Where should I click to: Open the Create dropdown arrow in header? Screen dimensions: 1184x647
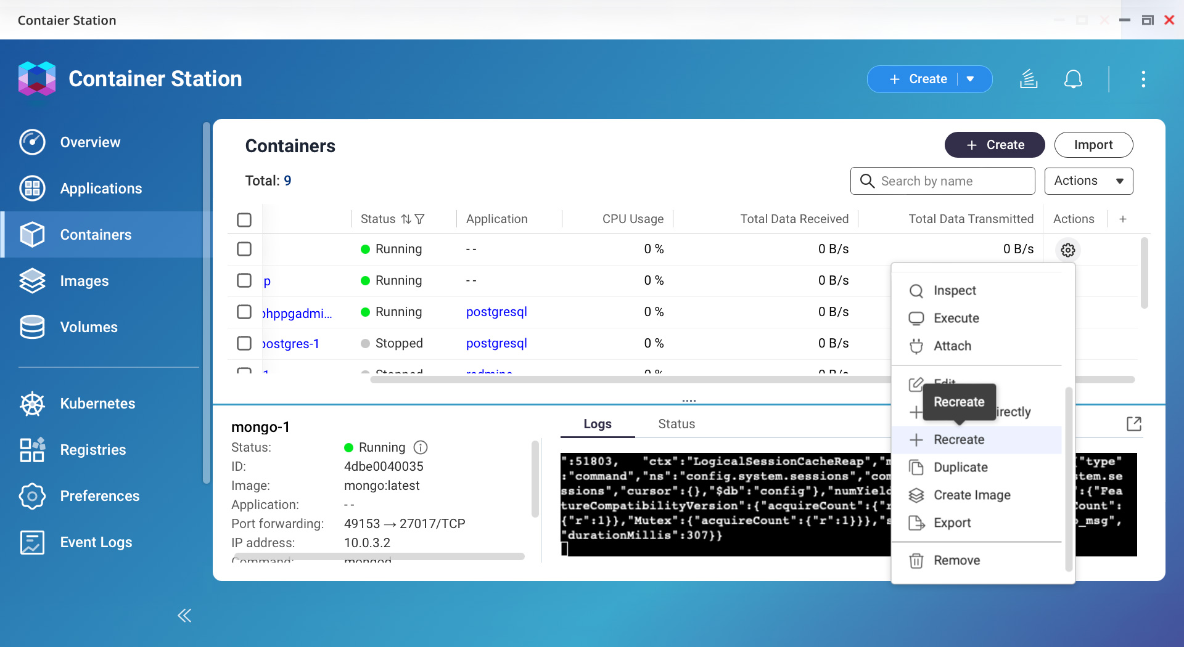(x=971, y=79)
